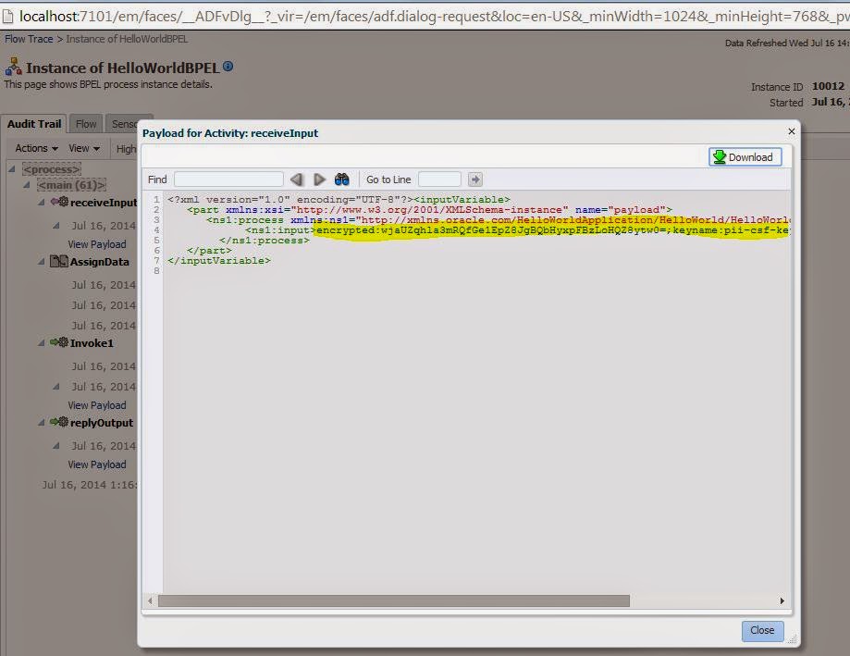Click the Close button in the dialog
This screenshot has height=656, width=850.
pyautogui.click(x=761, y=630)
